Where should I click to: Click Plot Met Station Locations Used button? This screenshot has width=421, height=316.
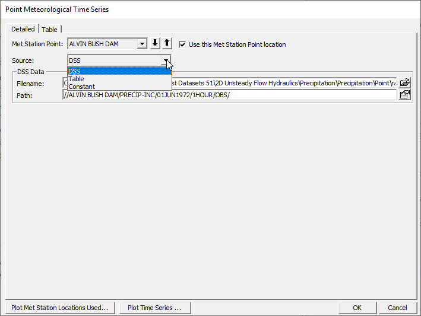60,308
